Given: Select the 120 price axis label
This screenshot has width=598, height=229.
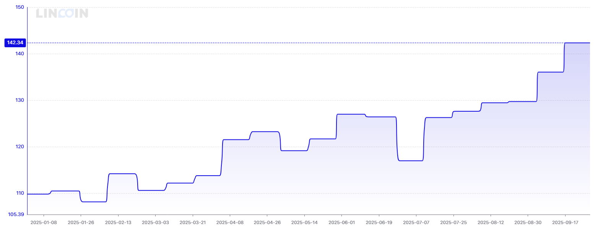Looking at the screenshot, I should (x=19, y=147).
